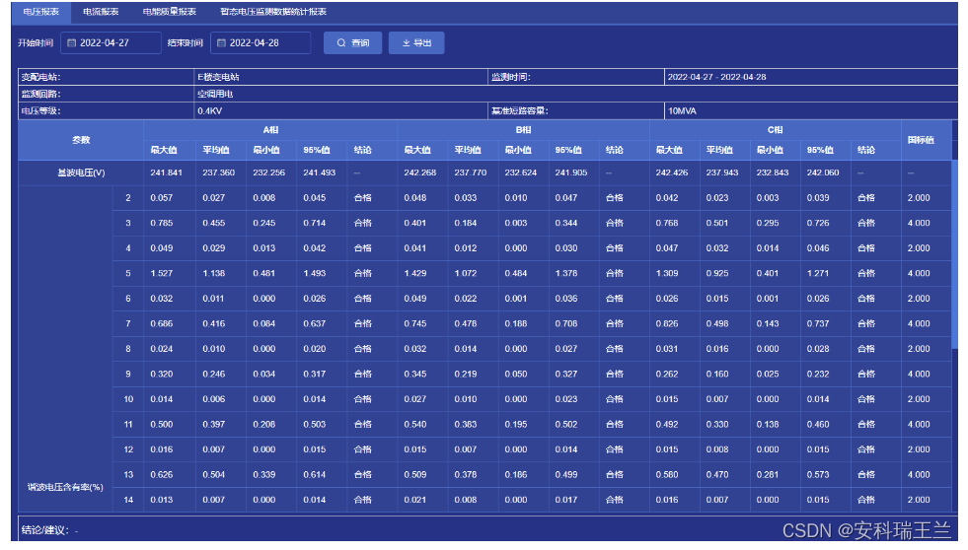Viewport: 968px width, 550px height.
Task: Click the 参数 column header
Action: (x=81, y=140)
